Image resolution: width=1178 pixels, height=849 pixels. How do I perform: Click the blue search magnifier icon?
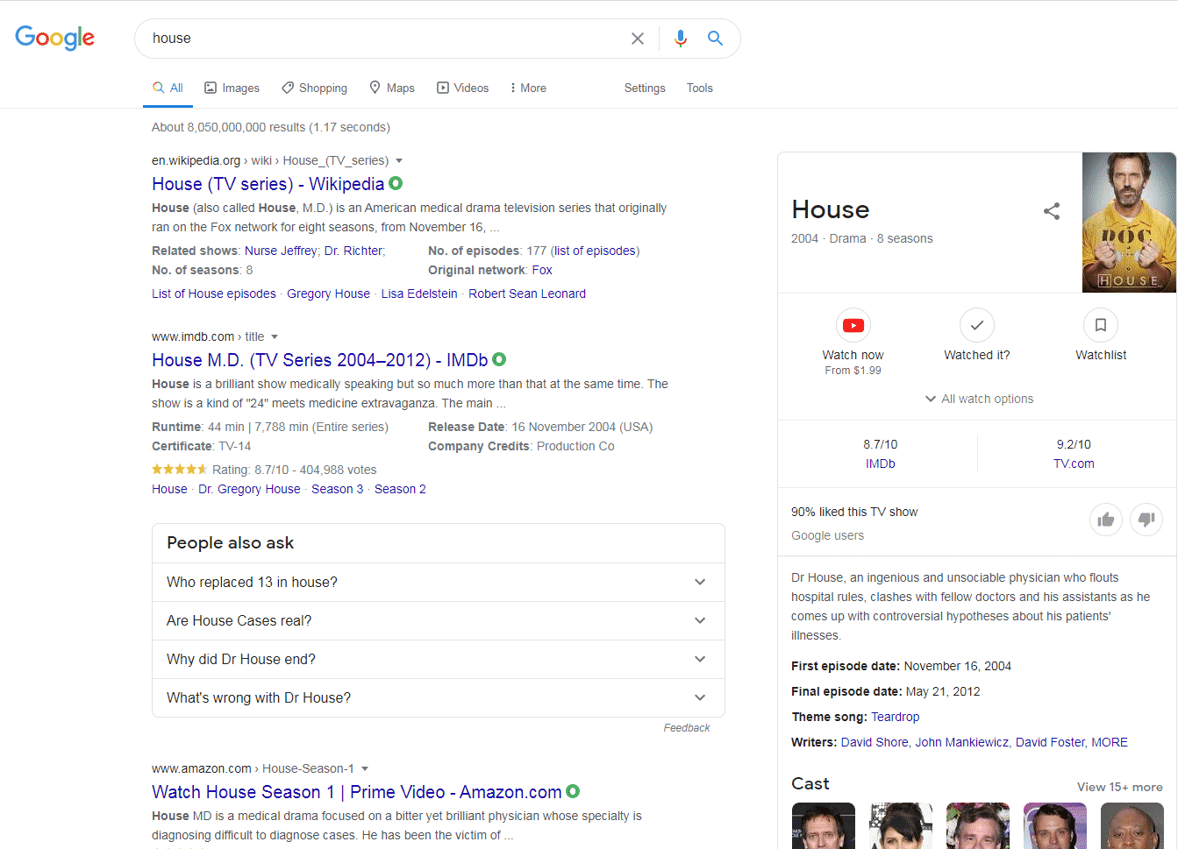[715, 39]
